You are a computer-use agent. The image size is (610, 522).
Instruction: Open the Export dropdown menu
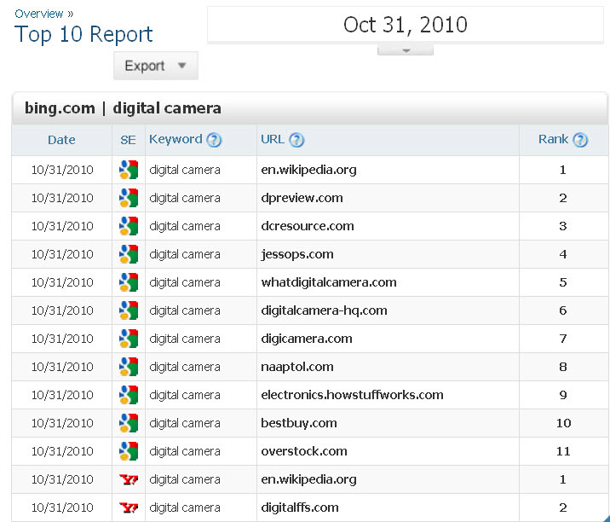155,66
